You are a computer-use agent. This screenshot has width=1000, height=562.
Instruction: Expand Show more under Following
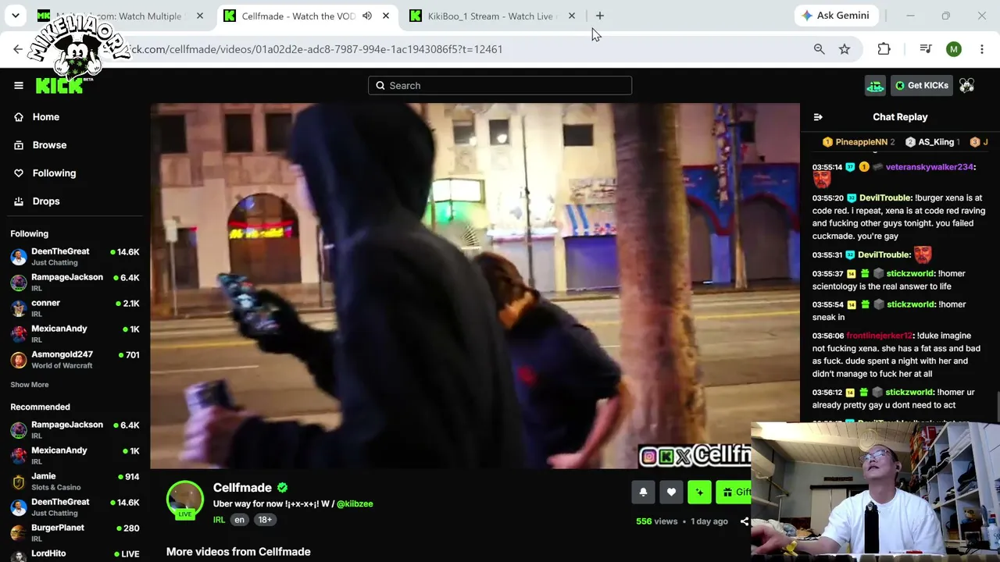pyautogui.click(x=29, y=384)
